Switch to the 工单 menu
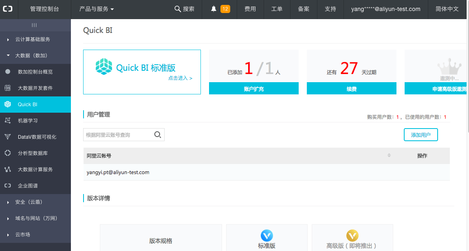 tap(277, 9)
